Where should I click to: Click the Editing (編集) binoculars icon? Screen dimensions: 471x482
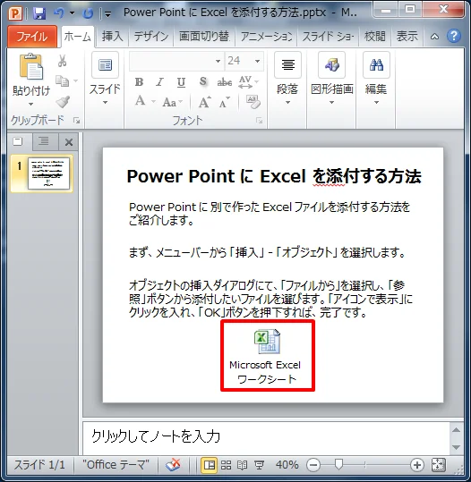click(376, 65)
